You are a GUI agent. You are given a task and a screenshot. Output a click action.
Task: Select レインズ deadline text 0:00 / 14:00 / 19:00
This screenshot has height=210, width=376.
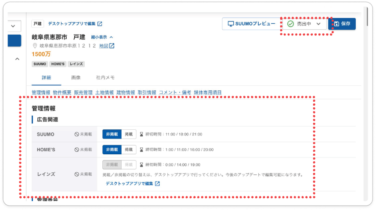(183, 165)
